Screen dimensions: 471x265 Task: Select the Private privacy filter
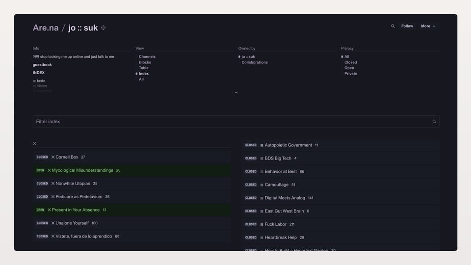(x=350, y=74)
